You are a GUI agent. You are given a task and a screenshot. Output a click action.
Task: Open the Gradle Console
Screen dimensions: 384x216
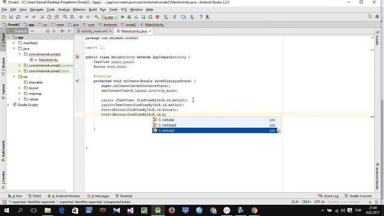[x=358, y=196]
